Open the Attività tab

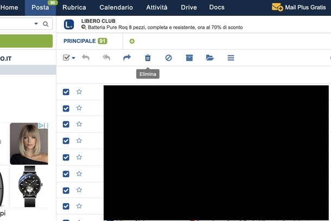[x=157, y=8]
